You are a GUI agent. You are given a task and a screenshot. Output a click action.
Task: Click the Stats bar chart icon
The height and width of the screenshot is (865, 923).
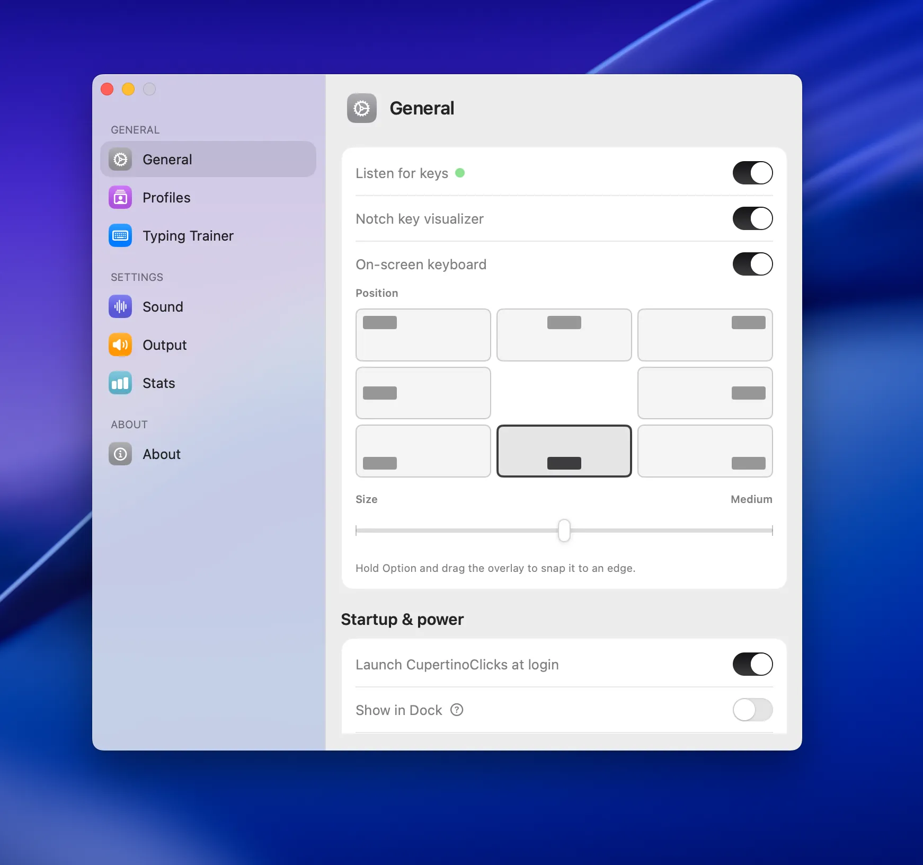point(120,383)
